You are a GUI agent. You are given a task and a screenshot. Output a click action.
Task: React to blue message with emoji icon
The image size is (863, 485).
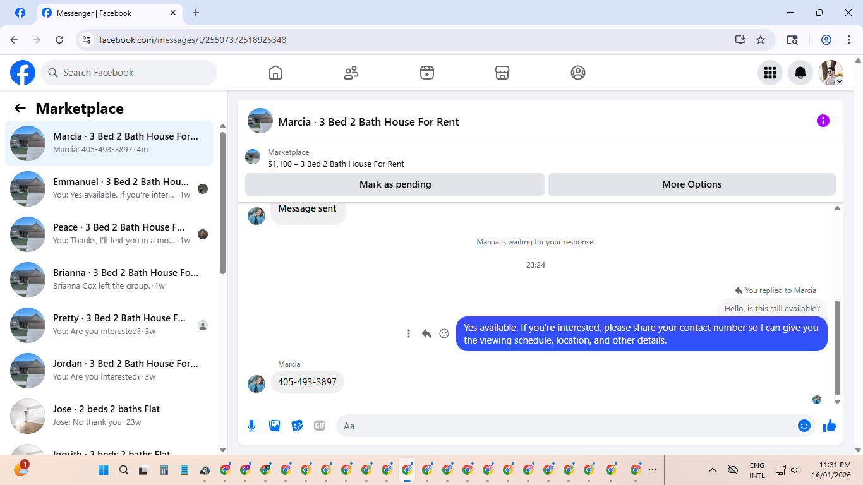pyautogui.click(x=444, y=333)
